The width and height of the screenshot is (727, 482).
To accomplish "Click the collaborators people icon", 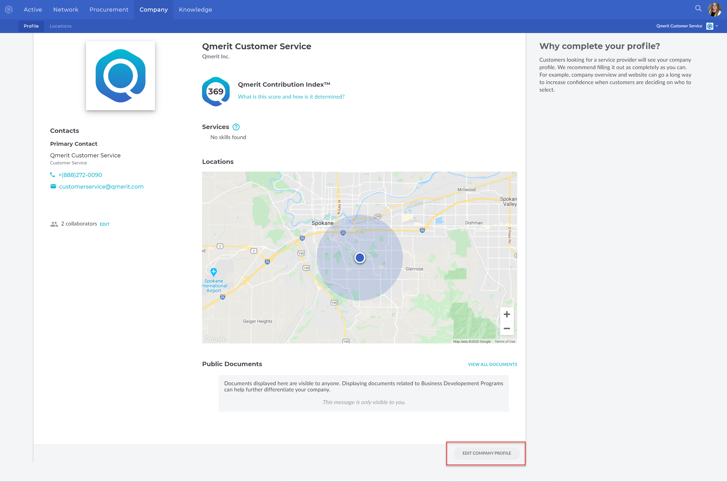I will 54,224.
